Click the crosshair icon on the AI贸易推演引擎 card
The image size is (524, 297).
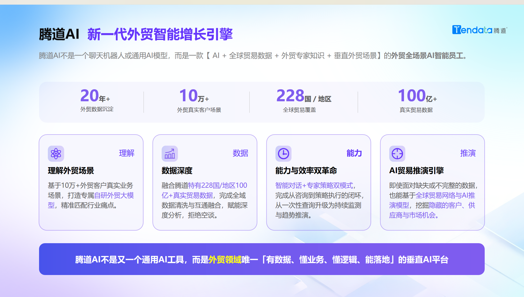(397, 154)
